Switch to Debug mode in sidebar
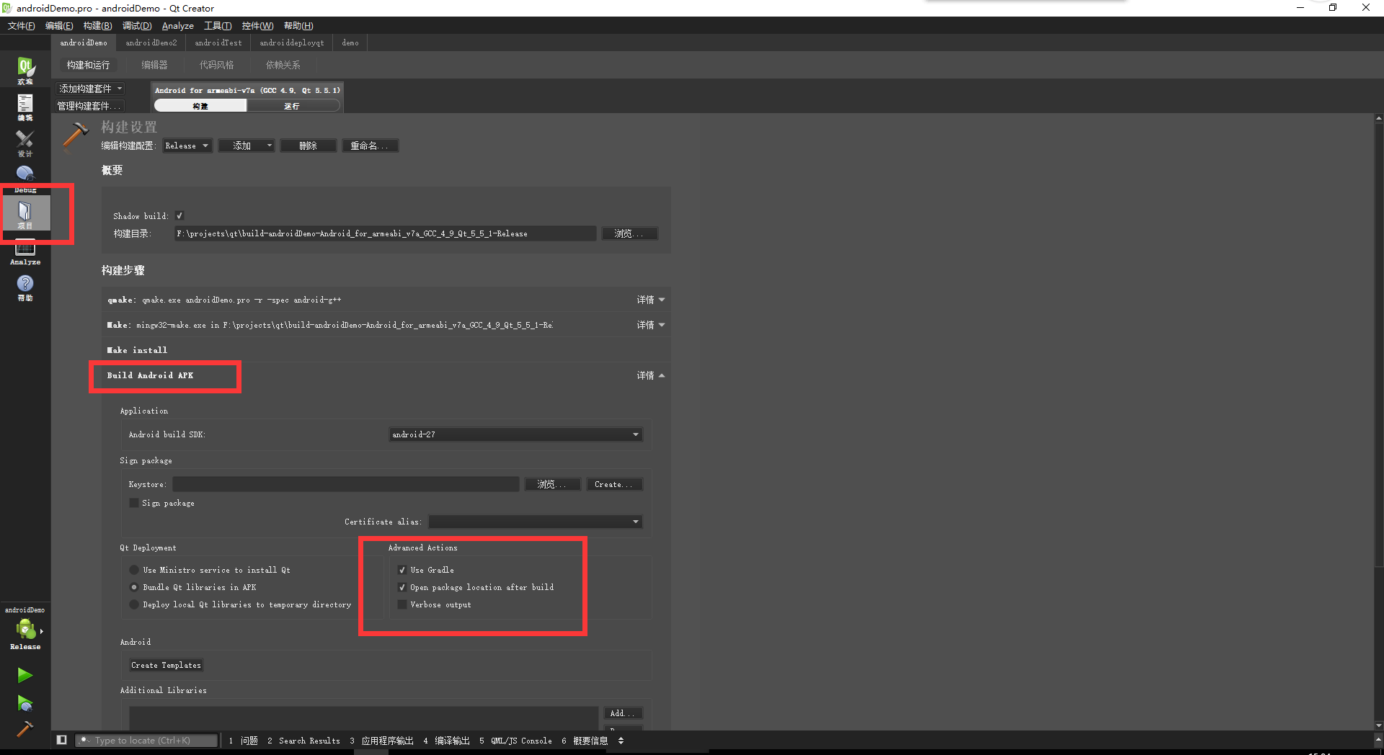The image size is (1384, 755). tap(25, 179)
